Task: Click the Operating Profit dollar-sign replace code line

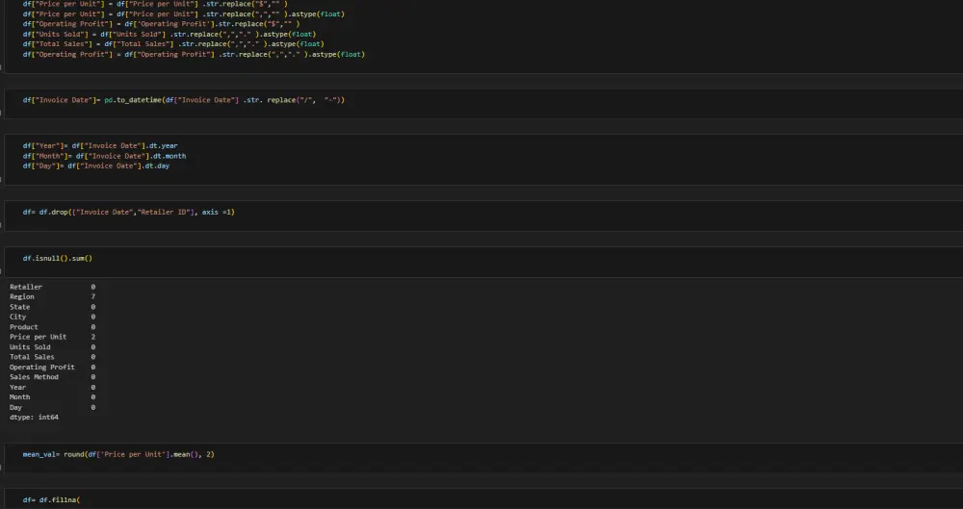Action: [161, 24]
